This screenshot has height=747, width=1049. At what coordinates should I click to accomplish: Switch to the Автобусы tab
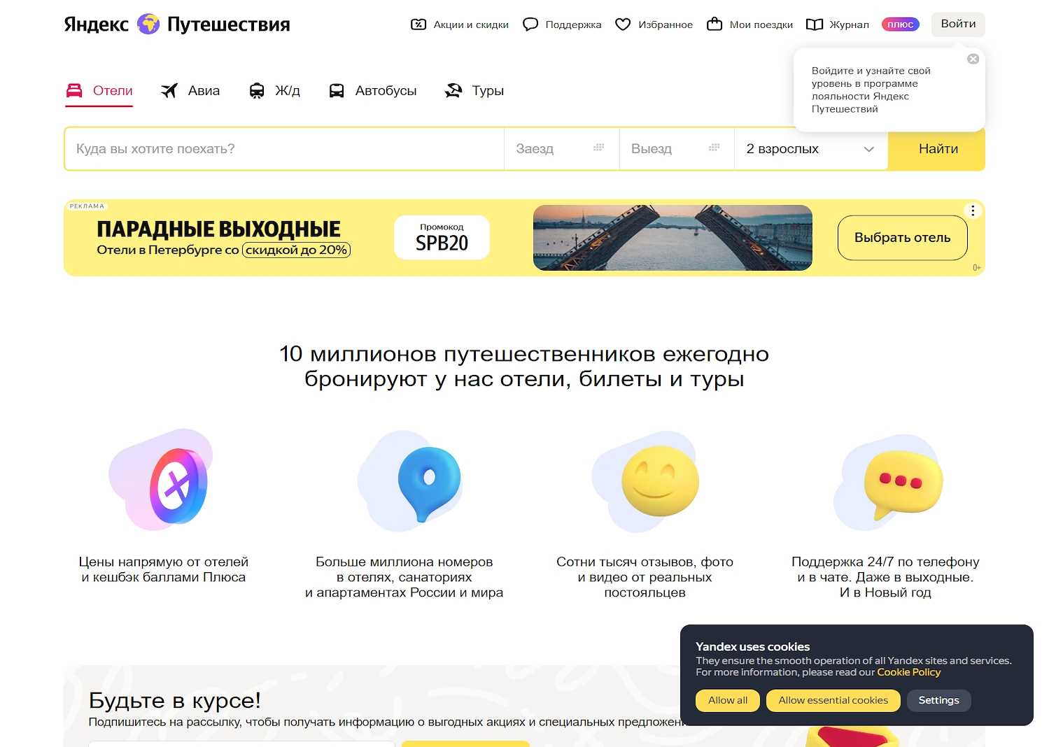[x=372, y=91]
